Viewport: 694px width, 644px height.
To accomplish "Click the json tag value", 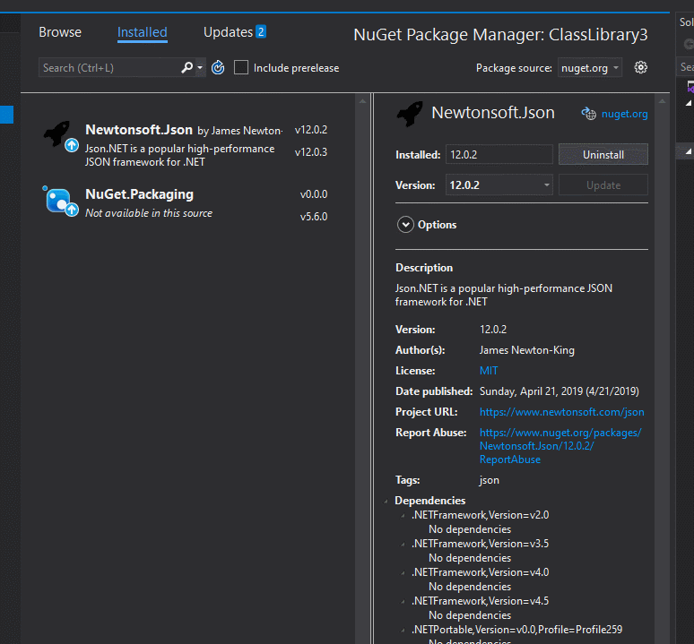I will pos(489,480).
